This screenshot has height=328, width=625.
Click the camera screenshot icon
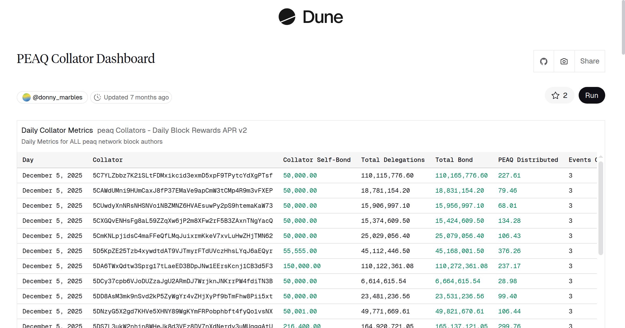coord(564,61)
